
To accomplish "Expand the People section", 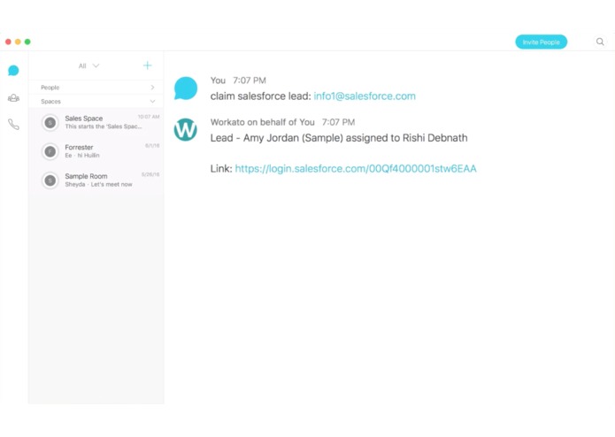I will coord(96,88).
